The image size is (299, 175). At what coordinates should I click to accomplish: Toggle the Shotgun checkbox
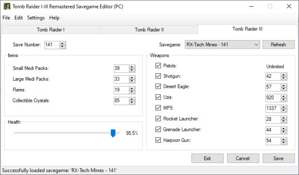(x=158, y=76)
